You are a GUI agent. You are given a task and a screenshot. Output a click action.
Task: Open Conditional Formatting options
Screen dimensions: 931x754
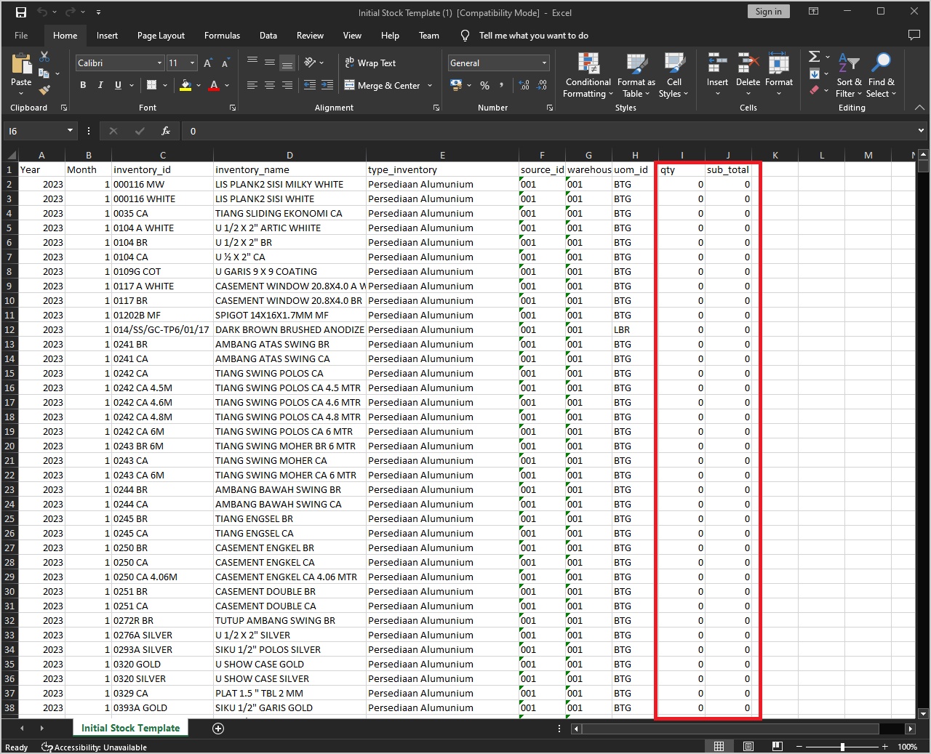588,75
